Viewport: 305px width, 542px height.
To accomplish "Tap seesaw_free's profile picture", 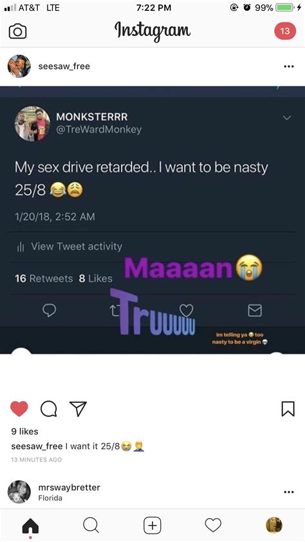I will click(x=19, y=66).
